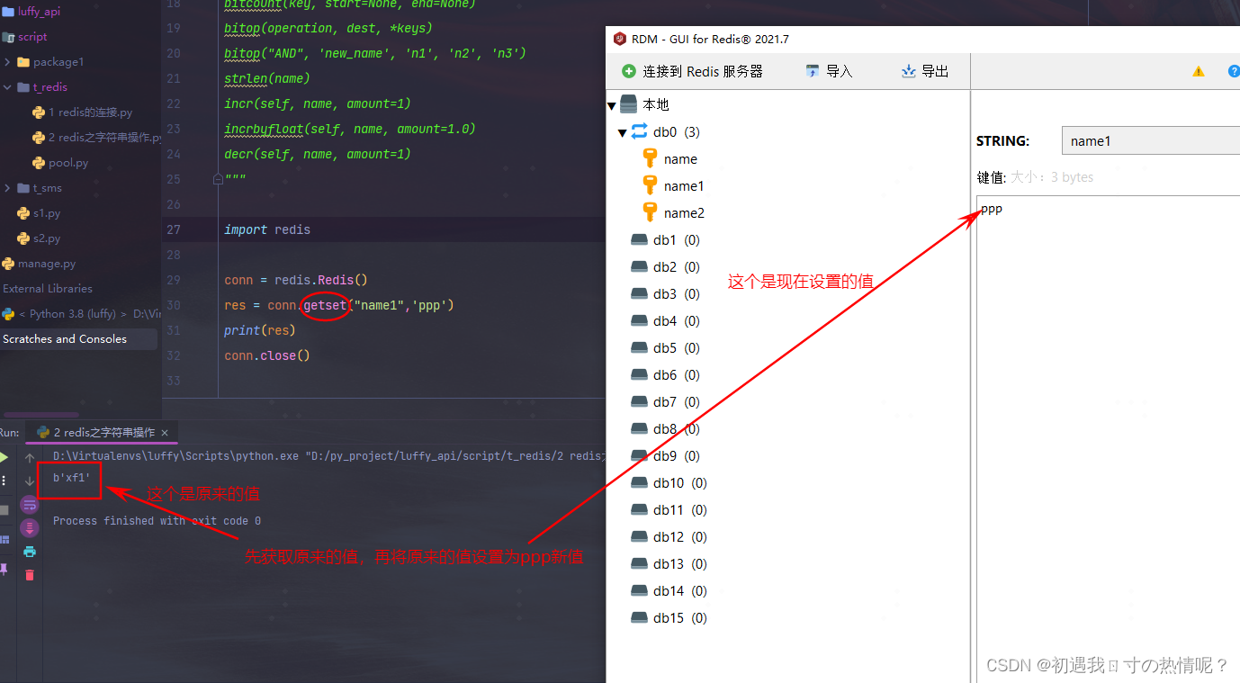The height and width of the screenshot is (683, 1240).
Task: Click the Stop square icon in Run panel
Action: [x=4, y=510]
